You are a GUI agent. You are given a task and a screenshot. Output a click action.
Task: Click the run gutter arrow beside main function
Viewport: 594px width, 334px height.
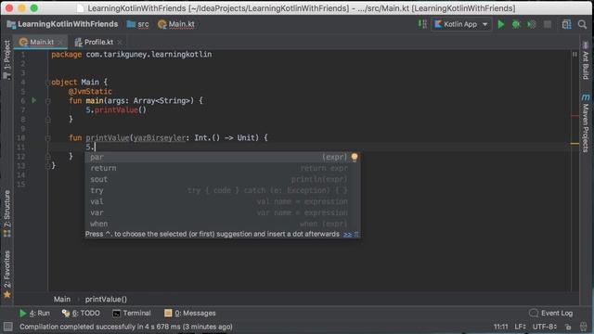pyautogui.click(x=34, y=100)
